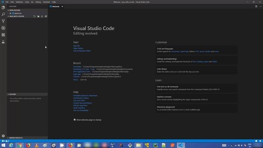Click the feedback smiley in status bar
Screen dimensions: 263x148
click(256, 141)
